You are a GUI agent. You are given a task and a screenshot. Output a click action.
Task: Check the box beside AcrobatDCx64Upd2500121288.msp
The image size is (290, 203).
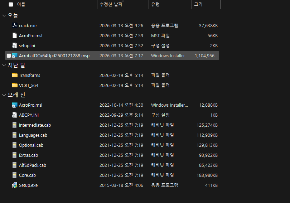click(x=9, y=55)
